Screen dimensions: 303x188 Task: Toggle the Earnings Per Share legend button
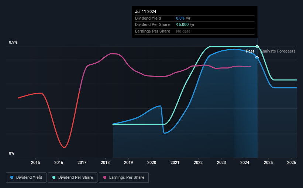pyautogui.click(x=124, y=178)
